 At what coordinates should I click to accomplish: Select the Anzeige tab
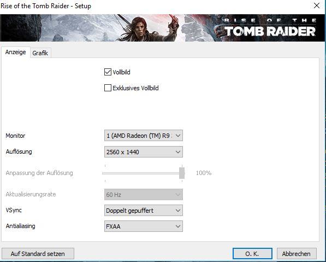coord(16,52)
